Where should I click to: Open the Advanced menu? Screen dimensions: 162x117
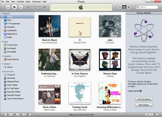point(36,2)
